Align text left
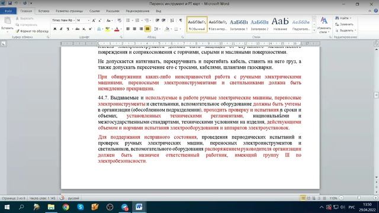This screenshot has height=213, width=379. [x=128, y=29]
